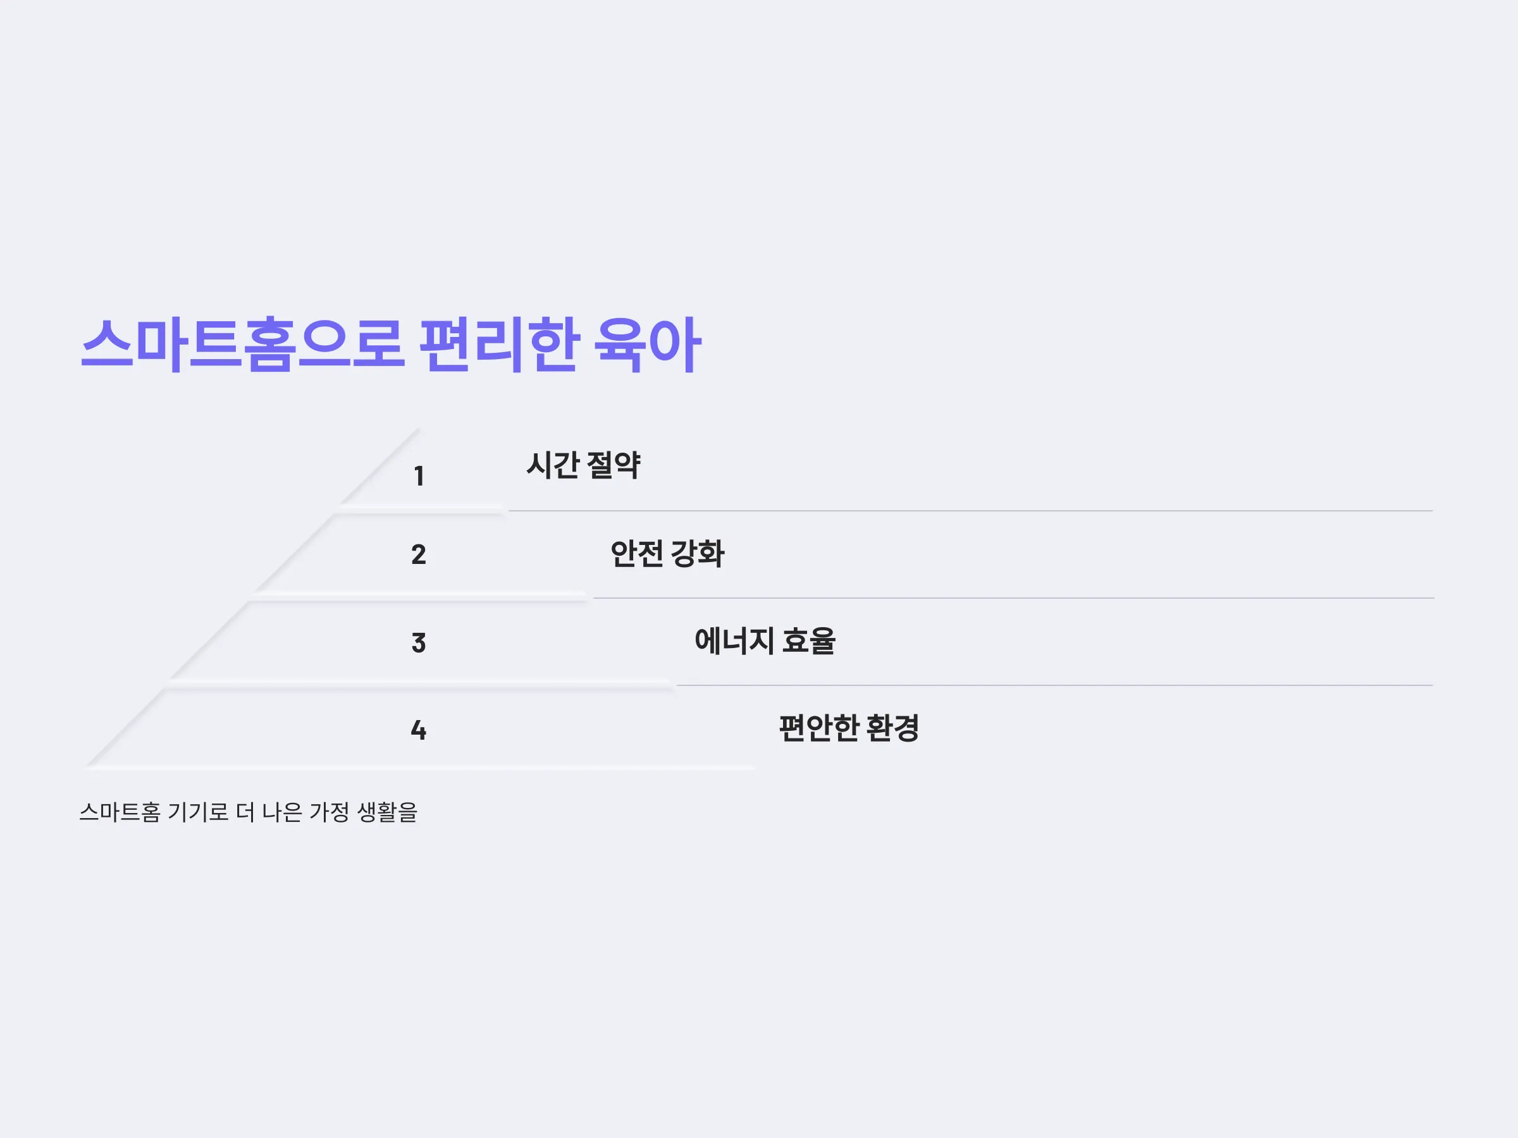Image resolution: width=1518 pixels, height=1138 pixels.
Task: Click the 안전 강화 label
Action: click(667, 553)
